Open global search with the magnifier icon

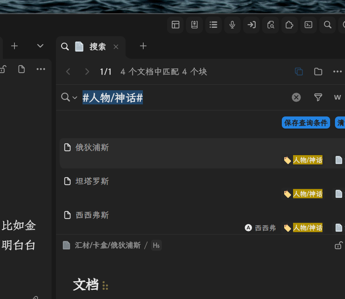pos(327,25)
